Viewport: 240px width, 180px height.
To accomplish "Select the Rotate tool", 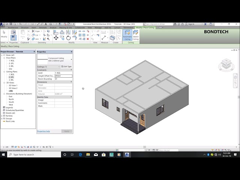I will pos(68,37).
